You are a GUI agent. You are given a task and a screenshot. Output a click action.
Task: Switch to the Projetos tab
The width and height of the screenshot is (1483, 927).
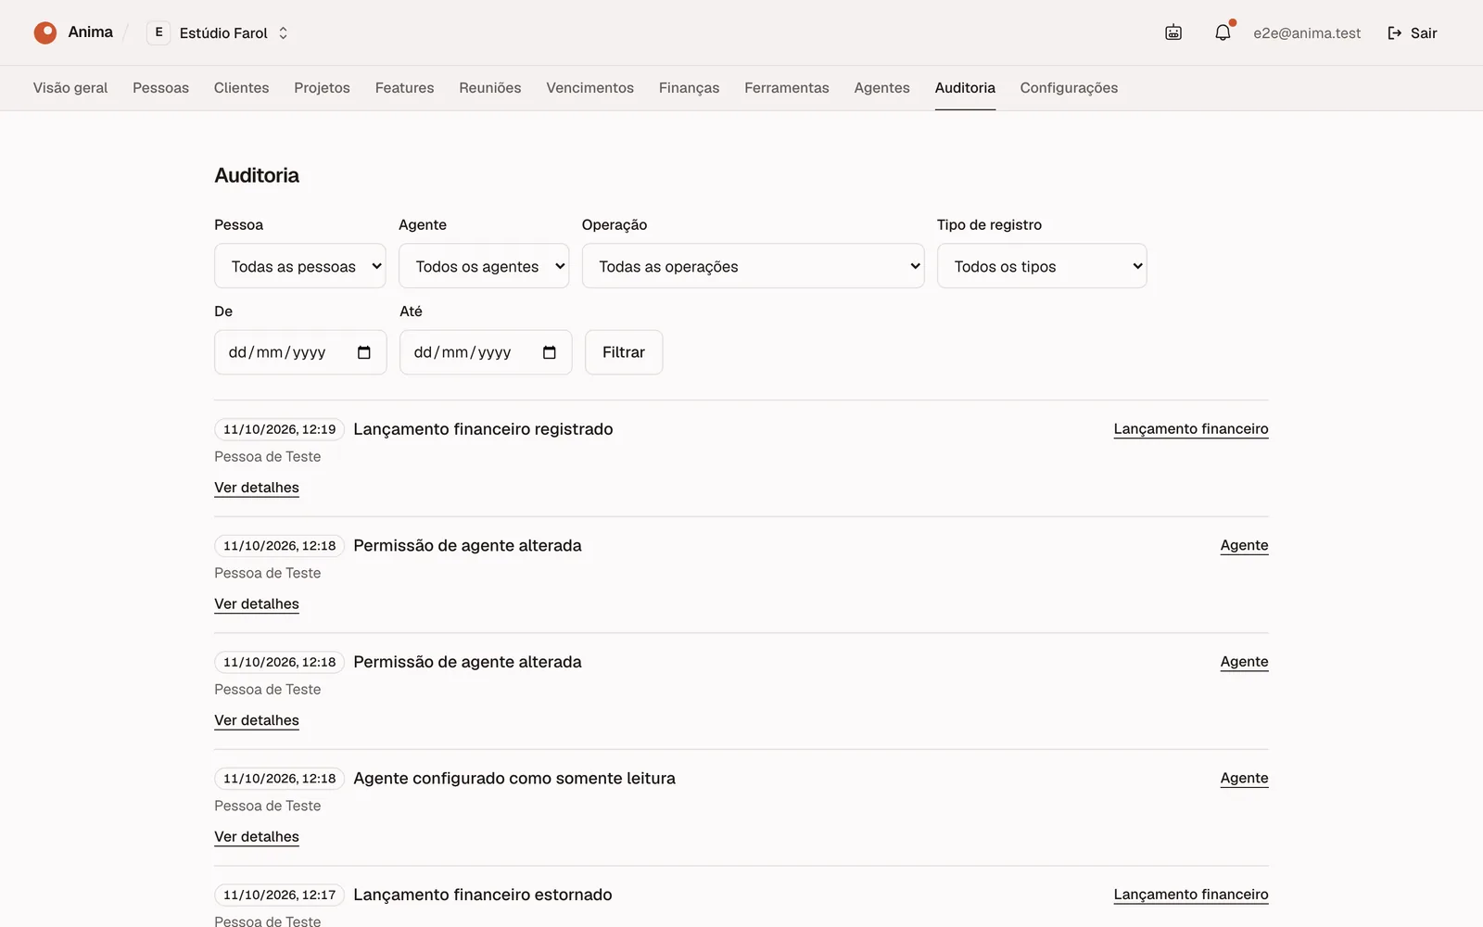pos(322,88)
